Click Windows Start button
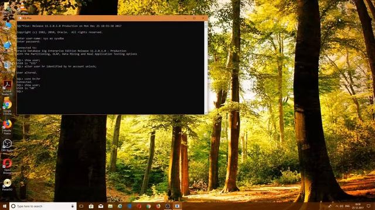The height and width of the screenshot is (210, 375). pyautogui.click(x=5, y=206)
